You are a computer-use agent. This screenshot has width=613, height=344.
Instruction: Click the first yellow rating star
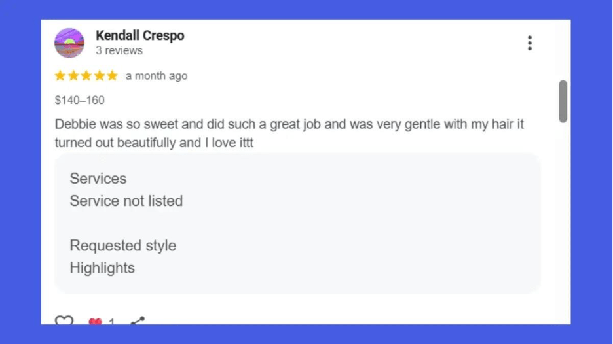click(60, 76)
